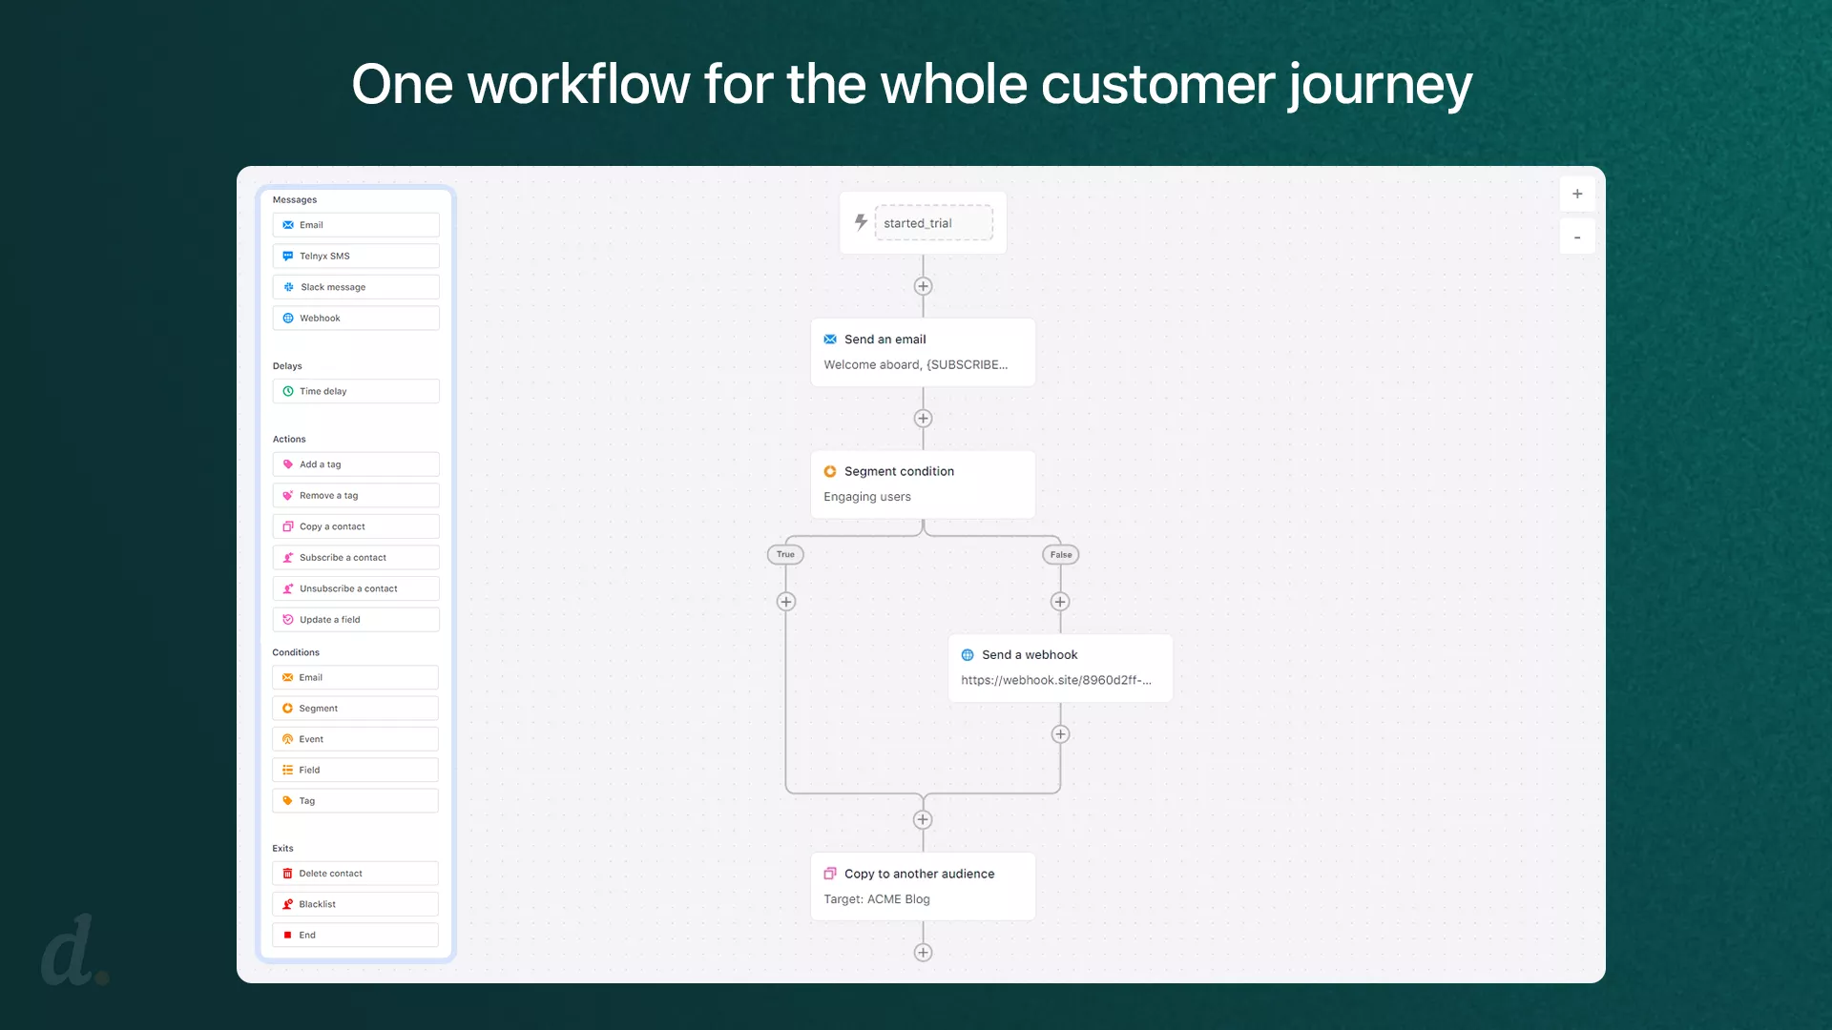Viewport: 1832px width, 1030px height.
Task: Choose the Update a field action
Action: [355, 620]
